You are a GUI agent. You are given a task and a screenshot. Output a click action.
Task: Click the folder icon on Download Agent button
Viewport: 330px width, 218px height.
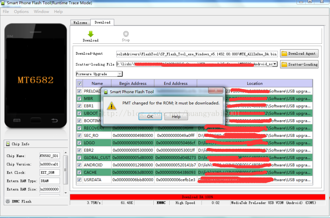(x=284, y=53)
